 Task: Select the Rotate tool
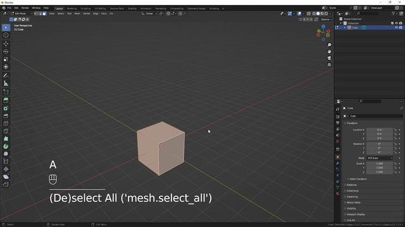pyautogui.click(x=6, y=52)
